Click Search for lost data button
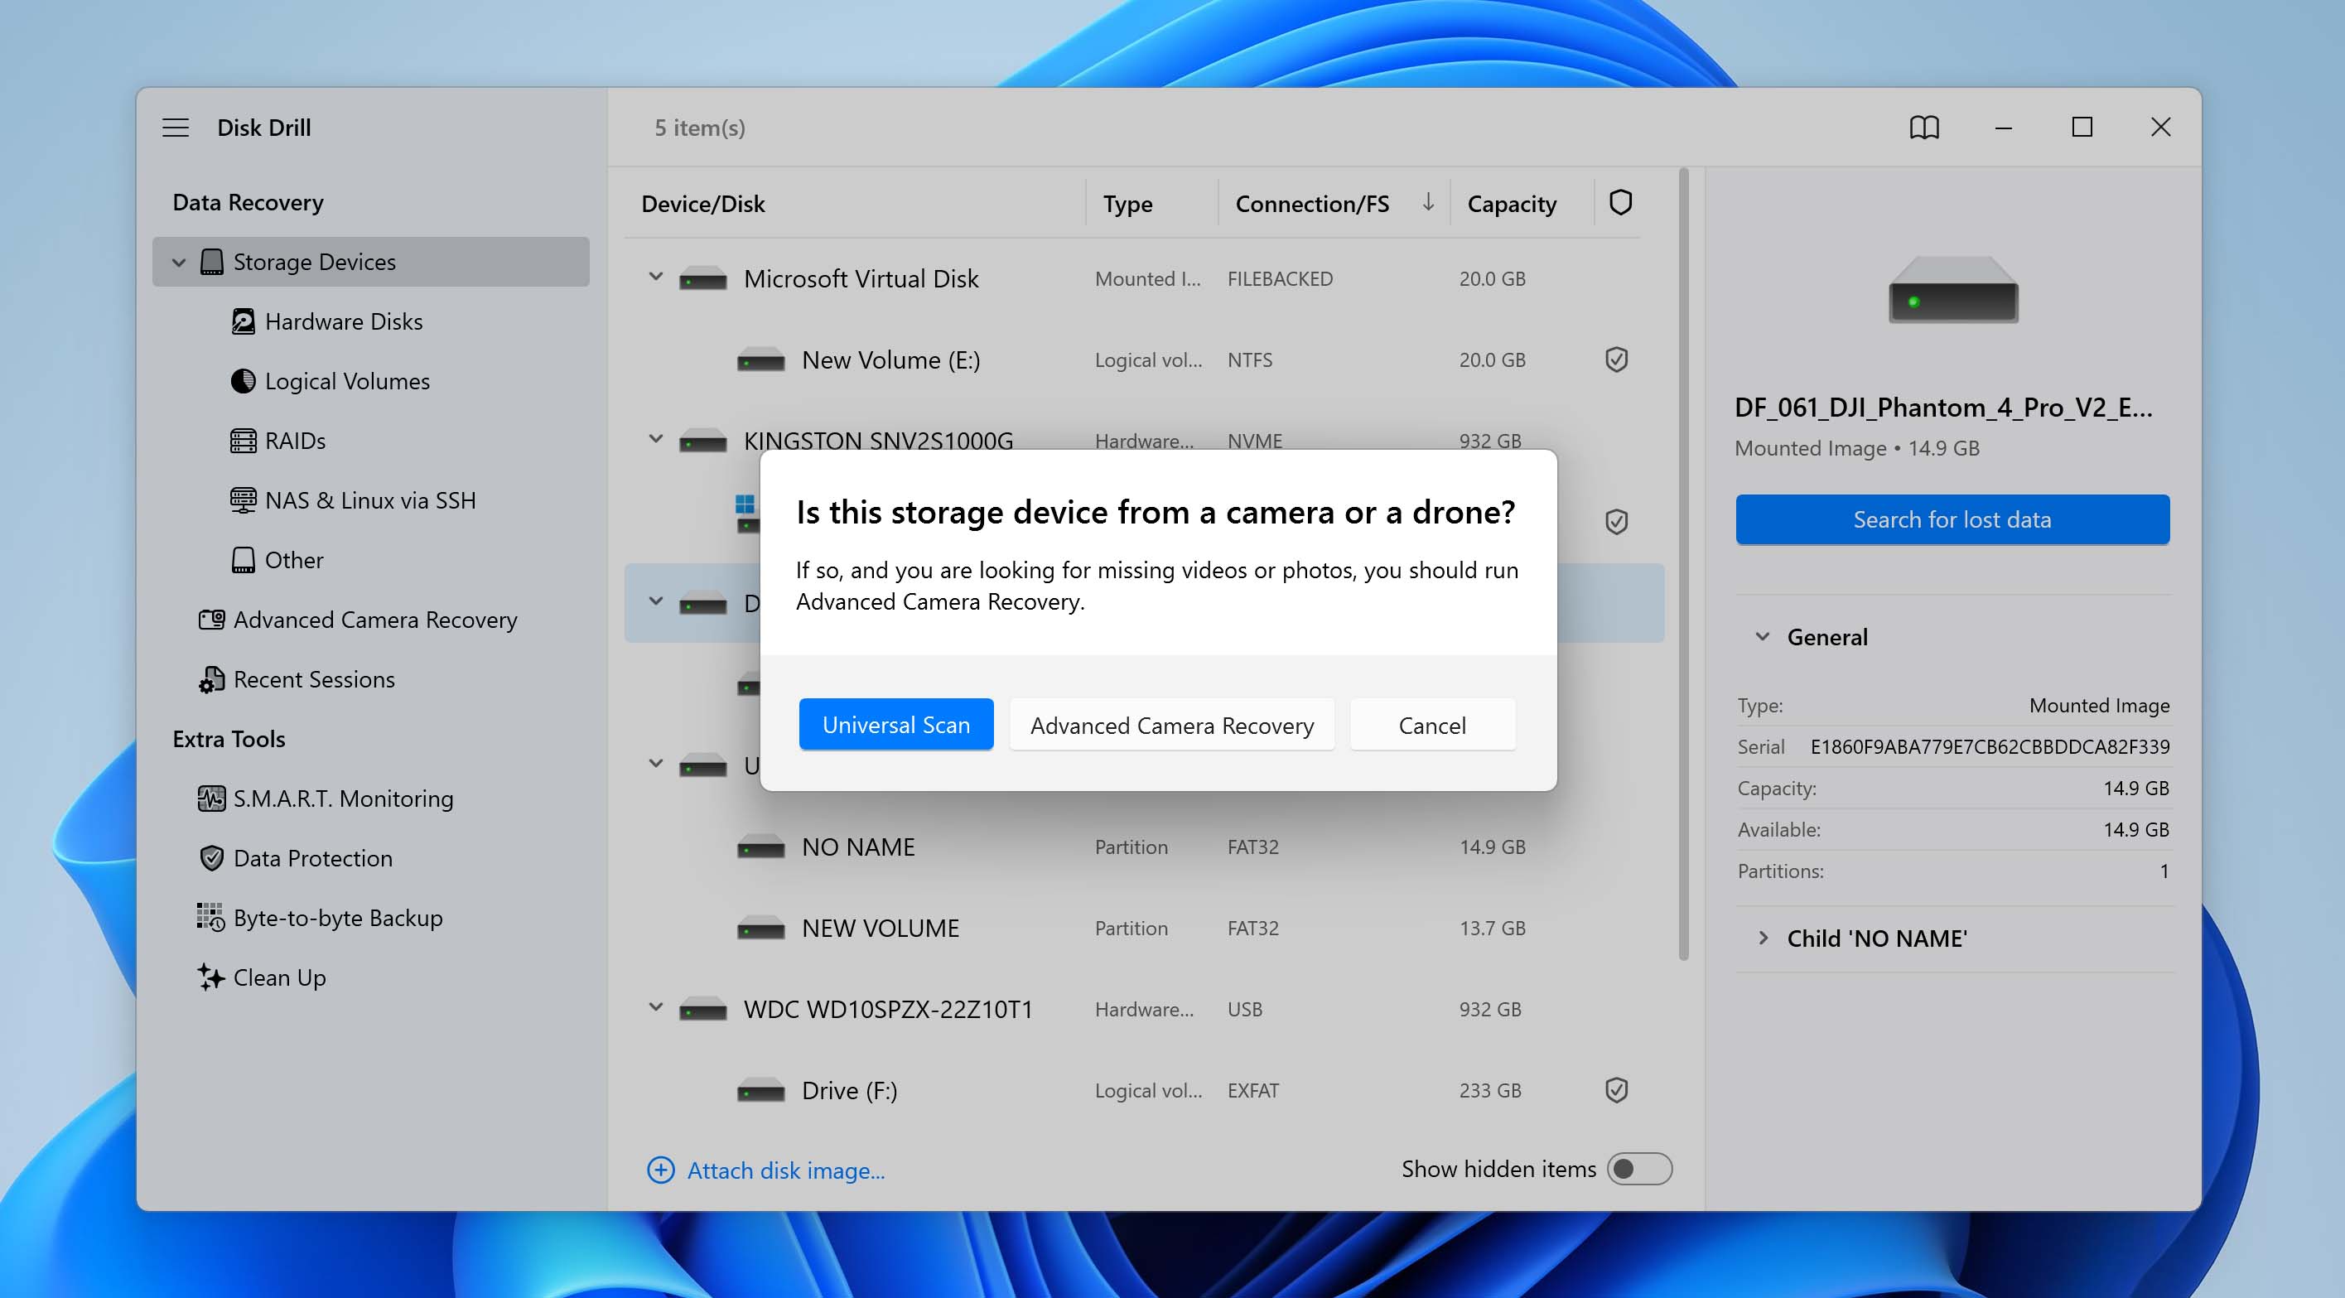This screenshot has height=1298, width=2345. [x=1952, y=519]
